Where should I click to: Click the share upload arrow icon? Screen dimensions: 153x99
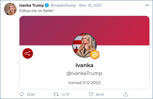click(x=126, y=94)
